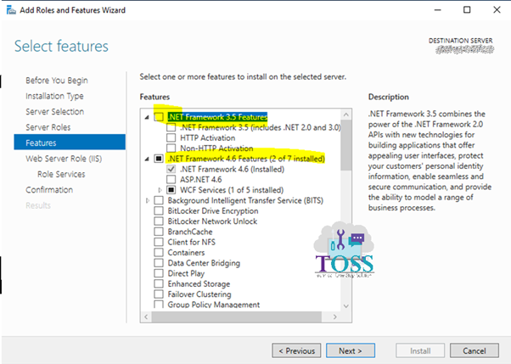
Task: Click the features list scroll down arrow
Action: pos(346,306)
